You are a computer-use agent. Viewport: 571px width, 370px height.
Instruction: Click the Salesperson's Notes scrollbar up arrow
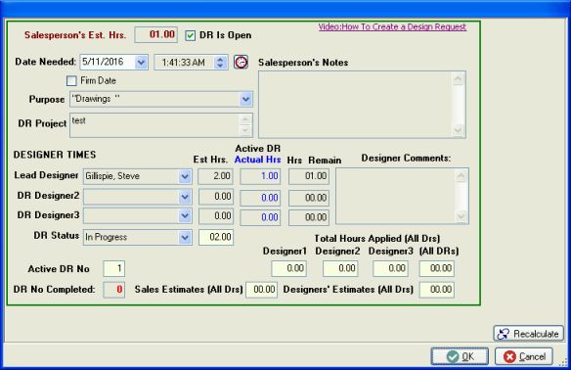click(x=458, y=79)
